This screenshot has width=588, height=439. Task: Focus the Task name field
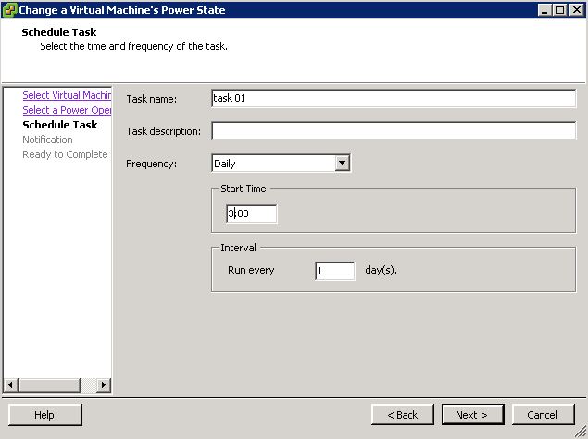(x=394, y=99)
